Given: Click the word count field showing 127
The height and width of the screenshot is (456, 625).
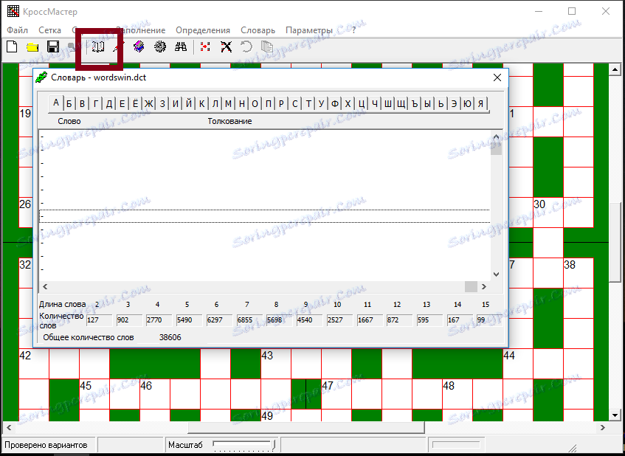Looking at the screenshot, I should (98, 319).
